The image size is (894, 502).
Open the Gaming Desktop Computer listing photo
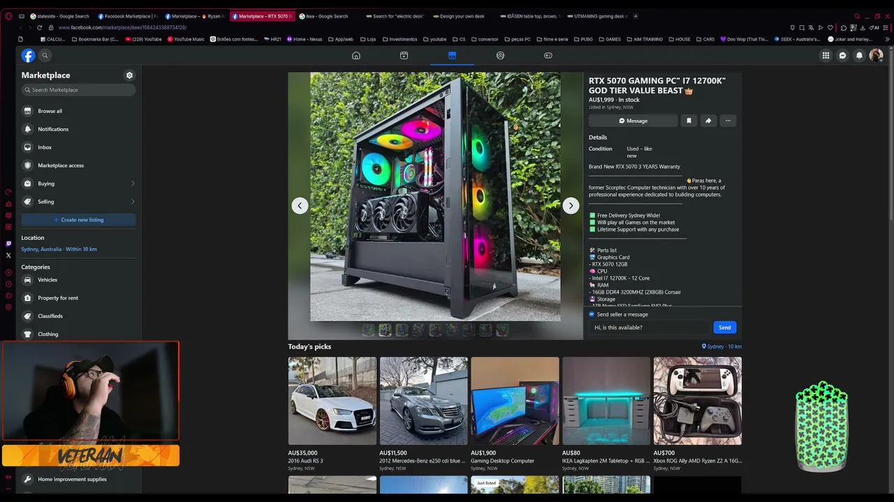pyautogui.click(x=515, y=401)
